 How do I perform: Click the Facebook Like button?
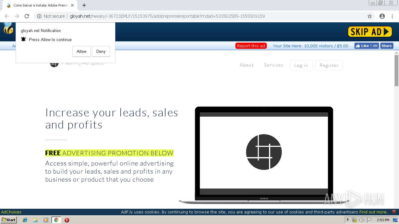pos(366,46)
